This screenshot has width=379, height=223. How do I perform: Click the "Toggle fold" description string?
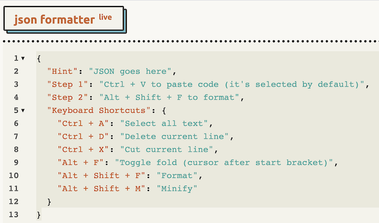pos(225,163)
